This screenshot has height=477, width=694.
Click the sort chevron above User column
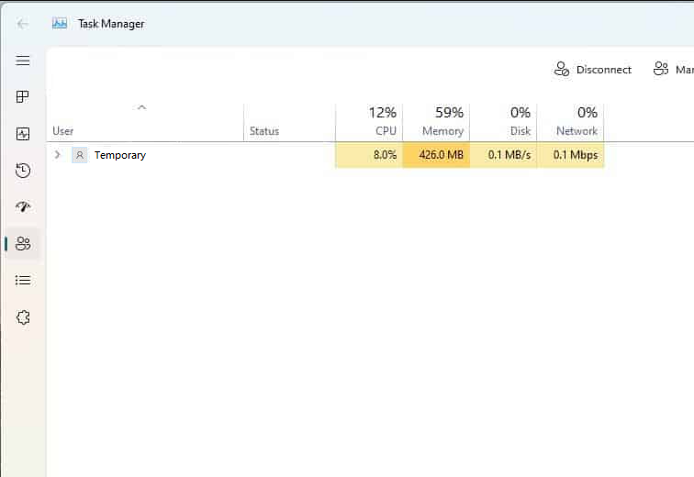point(141,107)
